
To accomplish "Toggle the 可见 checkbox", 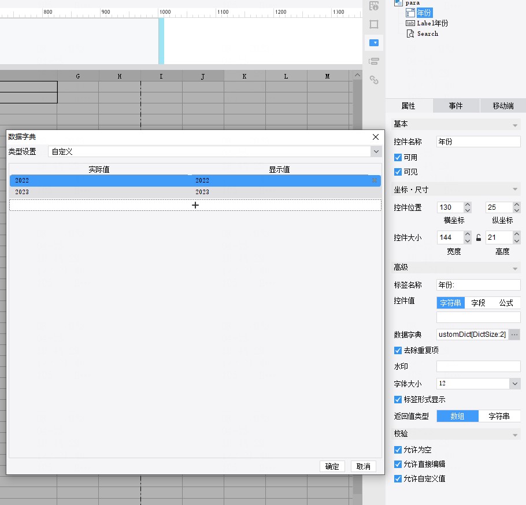I will pyautogui.click(x=398, y=172).
